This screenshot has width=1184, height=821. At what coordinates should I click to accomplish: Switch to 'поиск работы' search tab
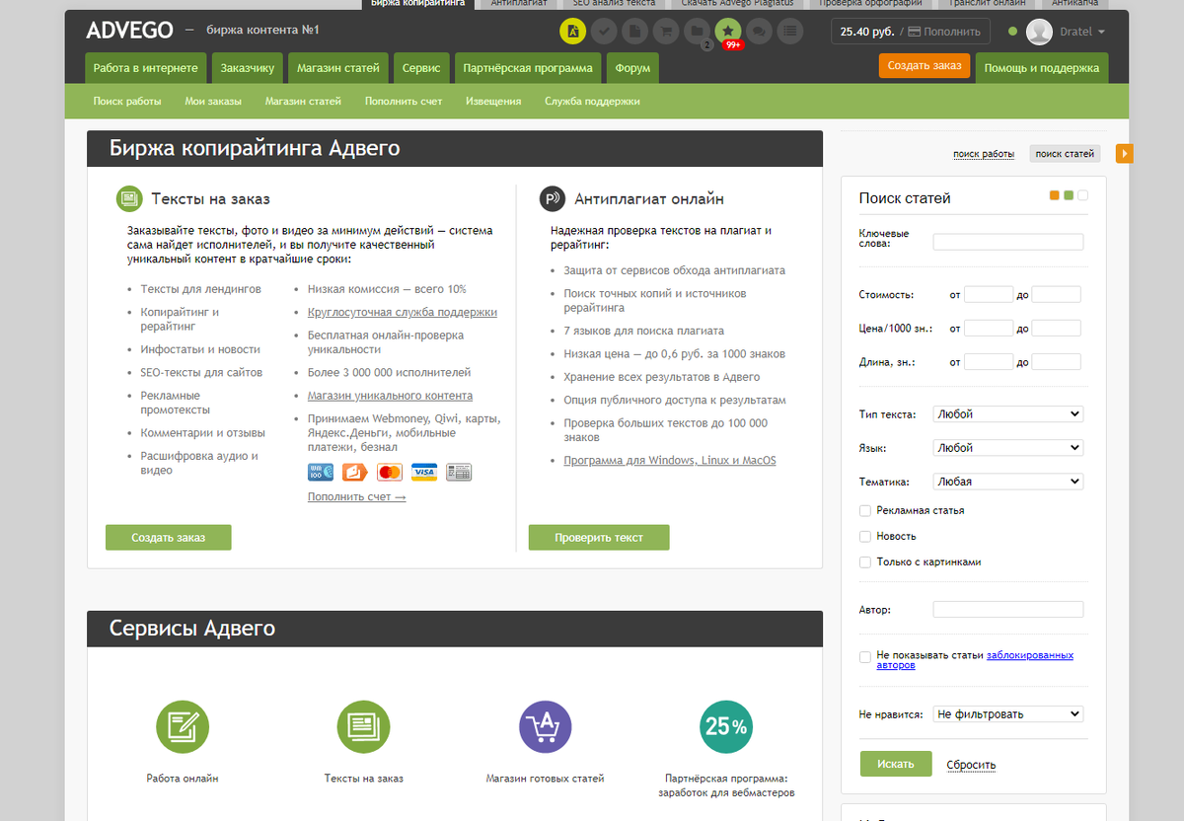984,154
